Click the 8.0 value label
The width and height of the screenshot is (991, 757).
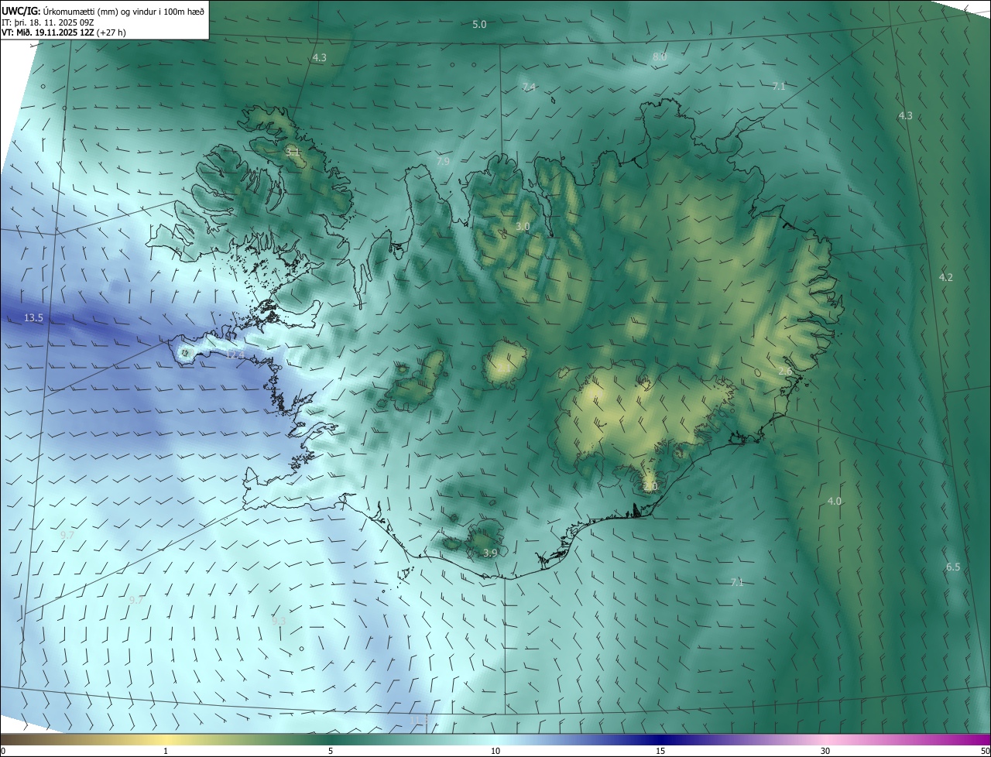tap(660, 57)
